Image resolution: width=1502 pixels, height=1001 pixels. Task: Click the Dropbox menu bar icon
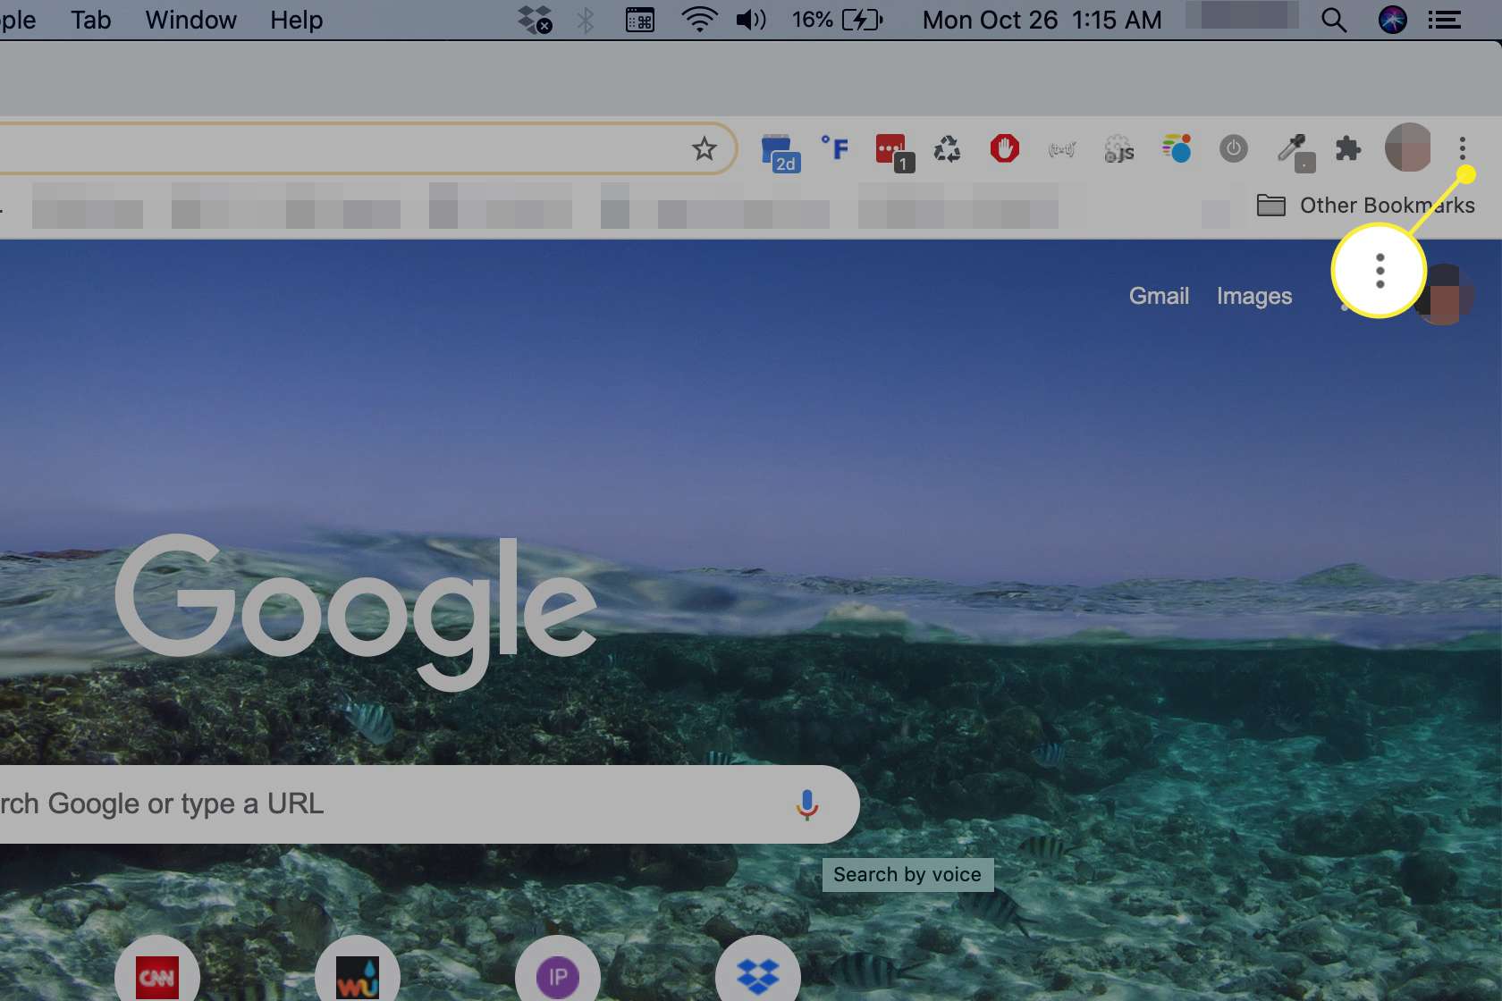(535, 20)
